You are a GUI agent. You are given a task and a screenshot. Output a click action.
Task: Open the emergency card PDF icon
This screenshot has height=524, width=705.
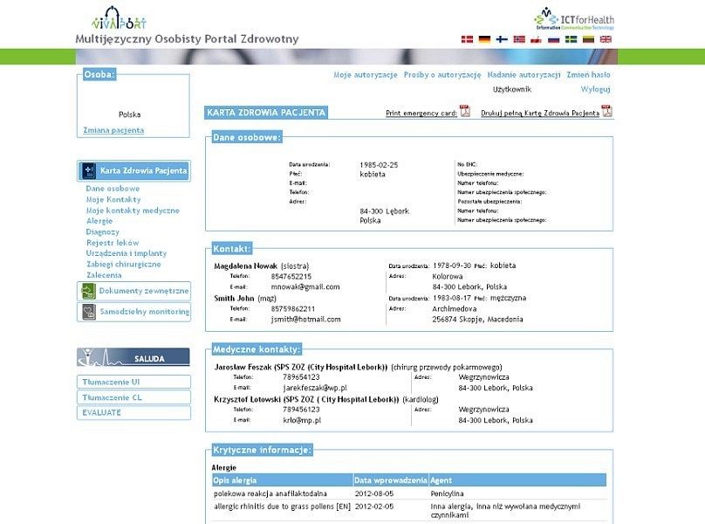pyautogui.click(x=465, y=112)
